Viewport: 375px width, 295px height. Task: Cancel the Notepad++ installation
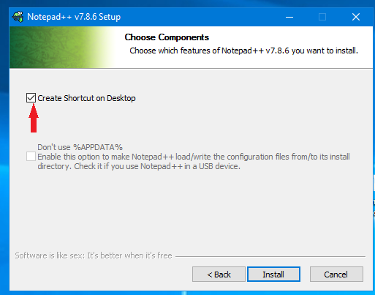336,275
